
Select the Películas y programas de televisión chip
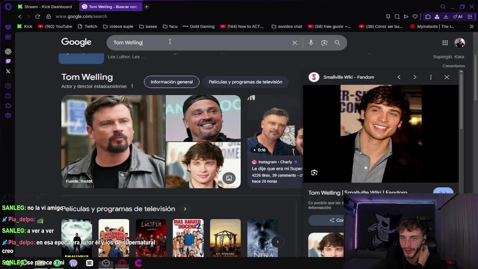(245, 82)
